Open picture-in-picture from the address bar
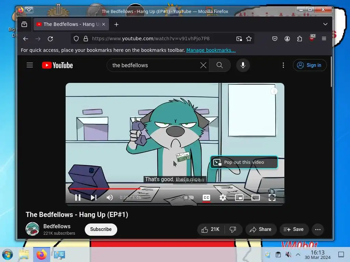Viewport: 350px width, 262px height. [x=239, y=39]
